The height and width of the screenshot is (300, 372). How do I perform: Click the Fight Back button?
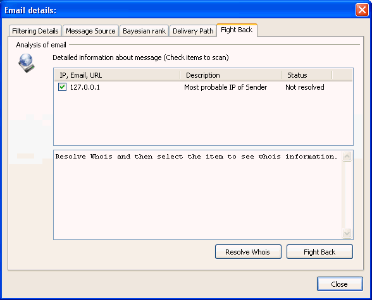[319, 252]
